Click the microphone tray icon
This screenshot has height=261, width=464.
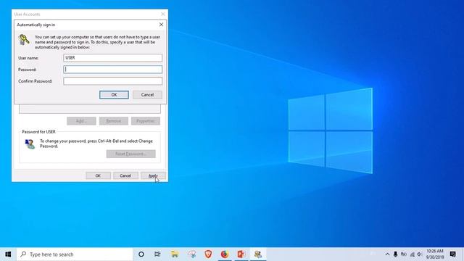click(x=395, y=254)
